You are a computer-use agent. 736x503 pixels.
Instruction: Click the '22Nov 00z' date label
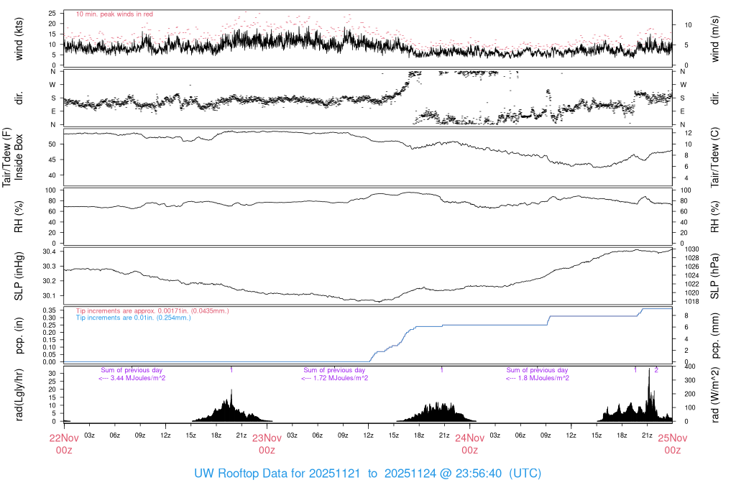[x=64, y=444]
